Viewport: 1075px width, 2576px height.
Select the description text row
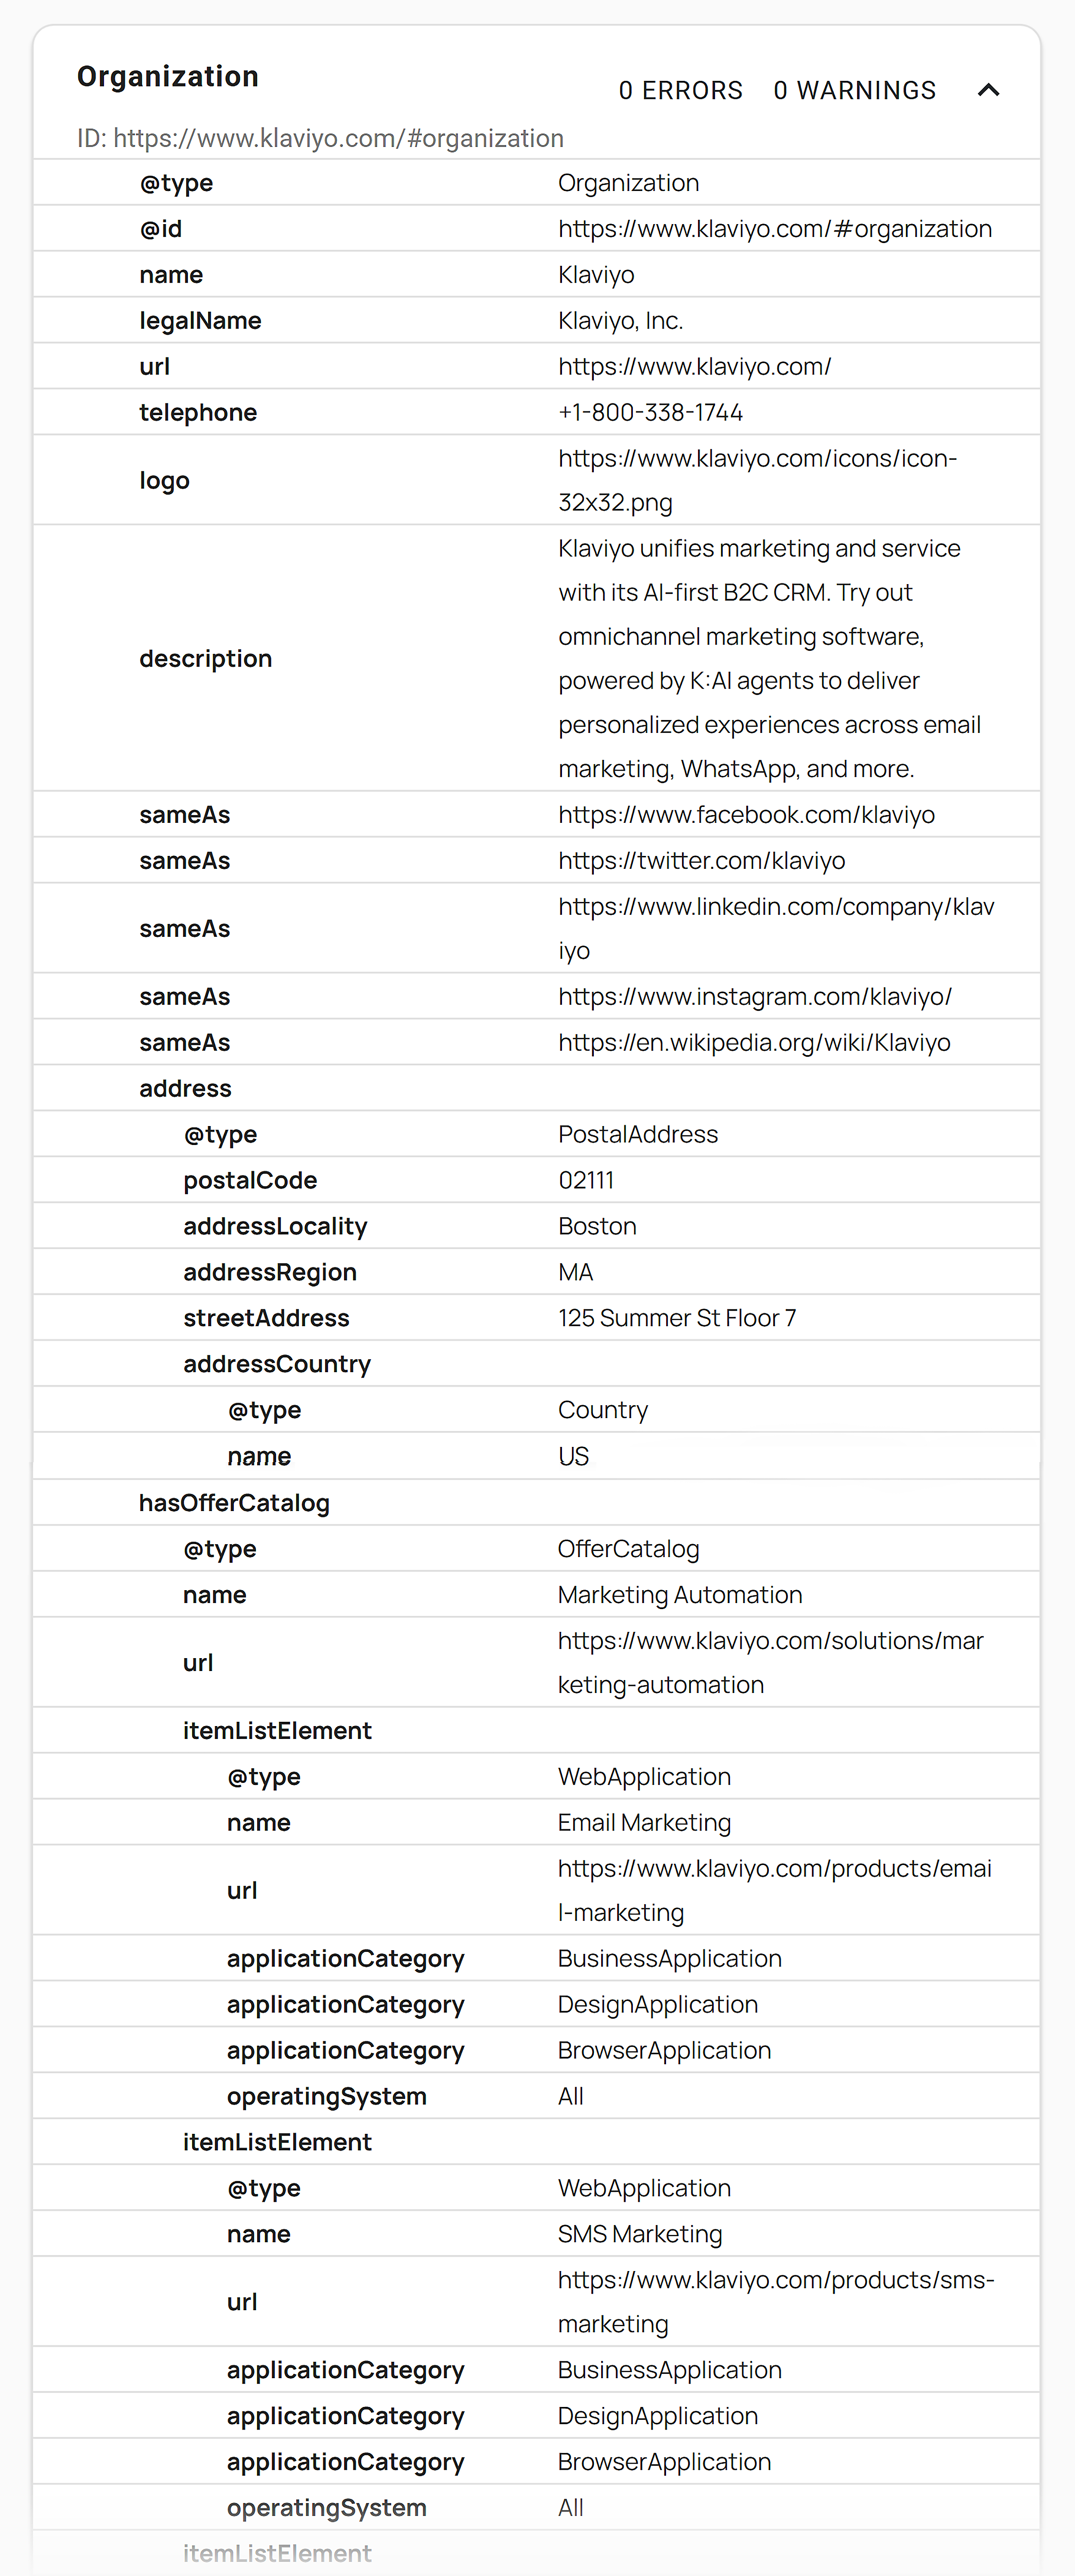pos(206,658)
